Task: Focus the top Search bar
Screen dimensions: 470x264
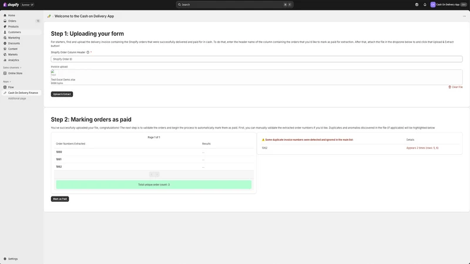Action: [x=234, y=5]
